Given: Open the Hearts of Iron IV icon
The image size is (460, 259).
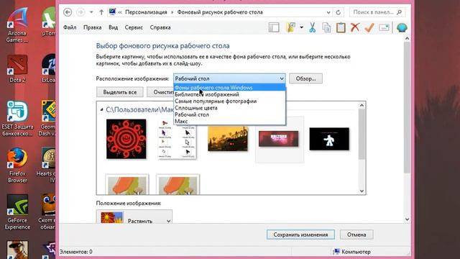Looking at the screenshot, I should tap(47, 165).
